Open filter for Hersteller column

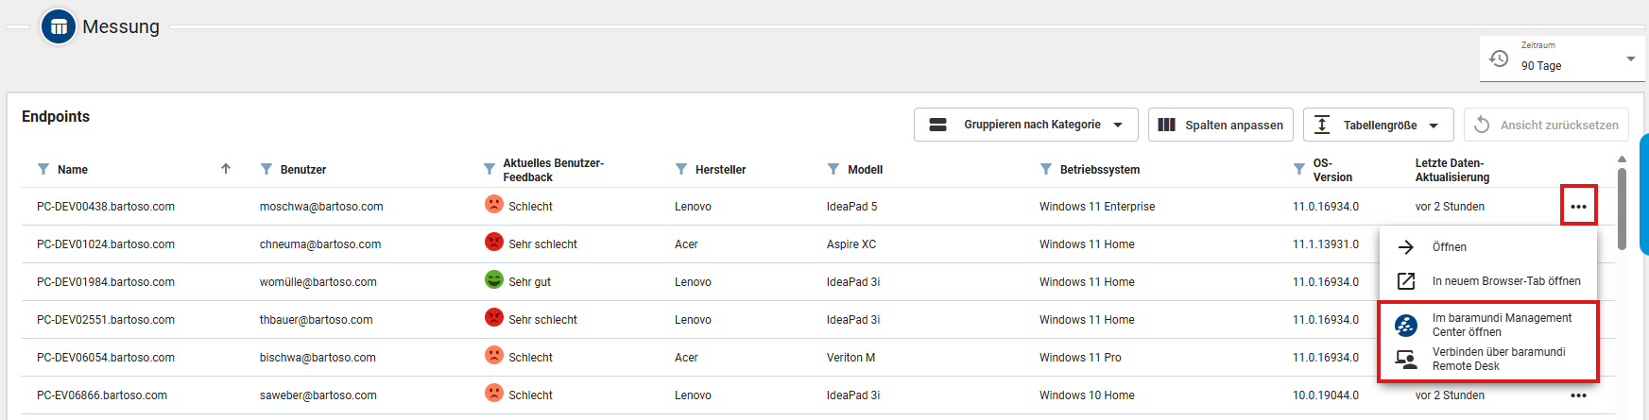(x=681, y=170)
